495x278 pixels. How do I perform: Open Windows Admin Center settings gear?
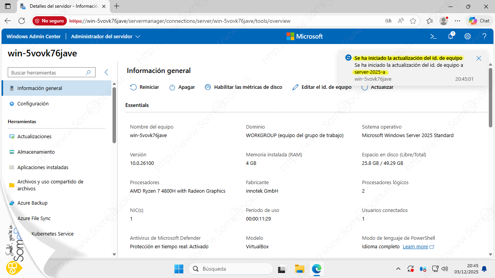pos(468,36)
